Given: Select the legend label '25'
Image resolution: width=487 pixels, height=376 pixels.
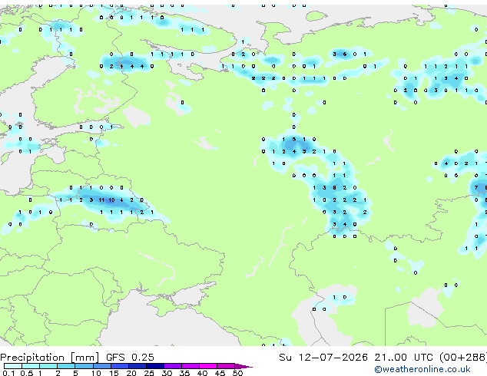Looking at the screenshot, I should pyautogui.click(x=149, y=373).
